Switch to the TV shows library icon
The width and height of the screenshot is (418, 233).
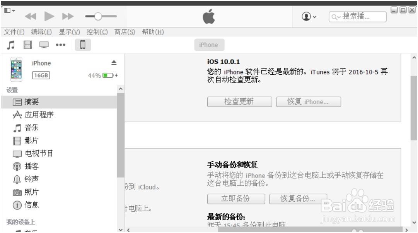pos(44,45)
